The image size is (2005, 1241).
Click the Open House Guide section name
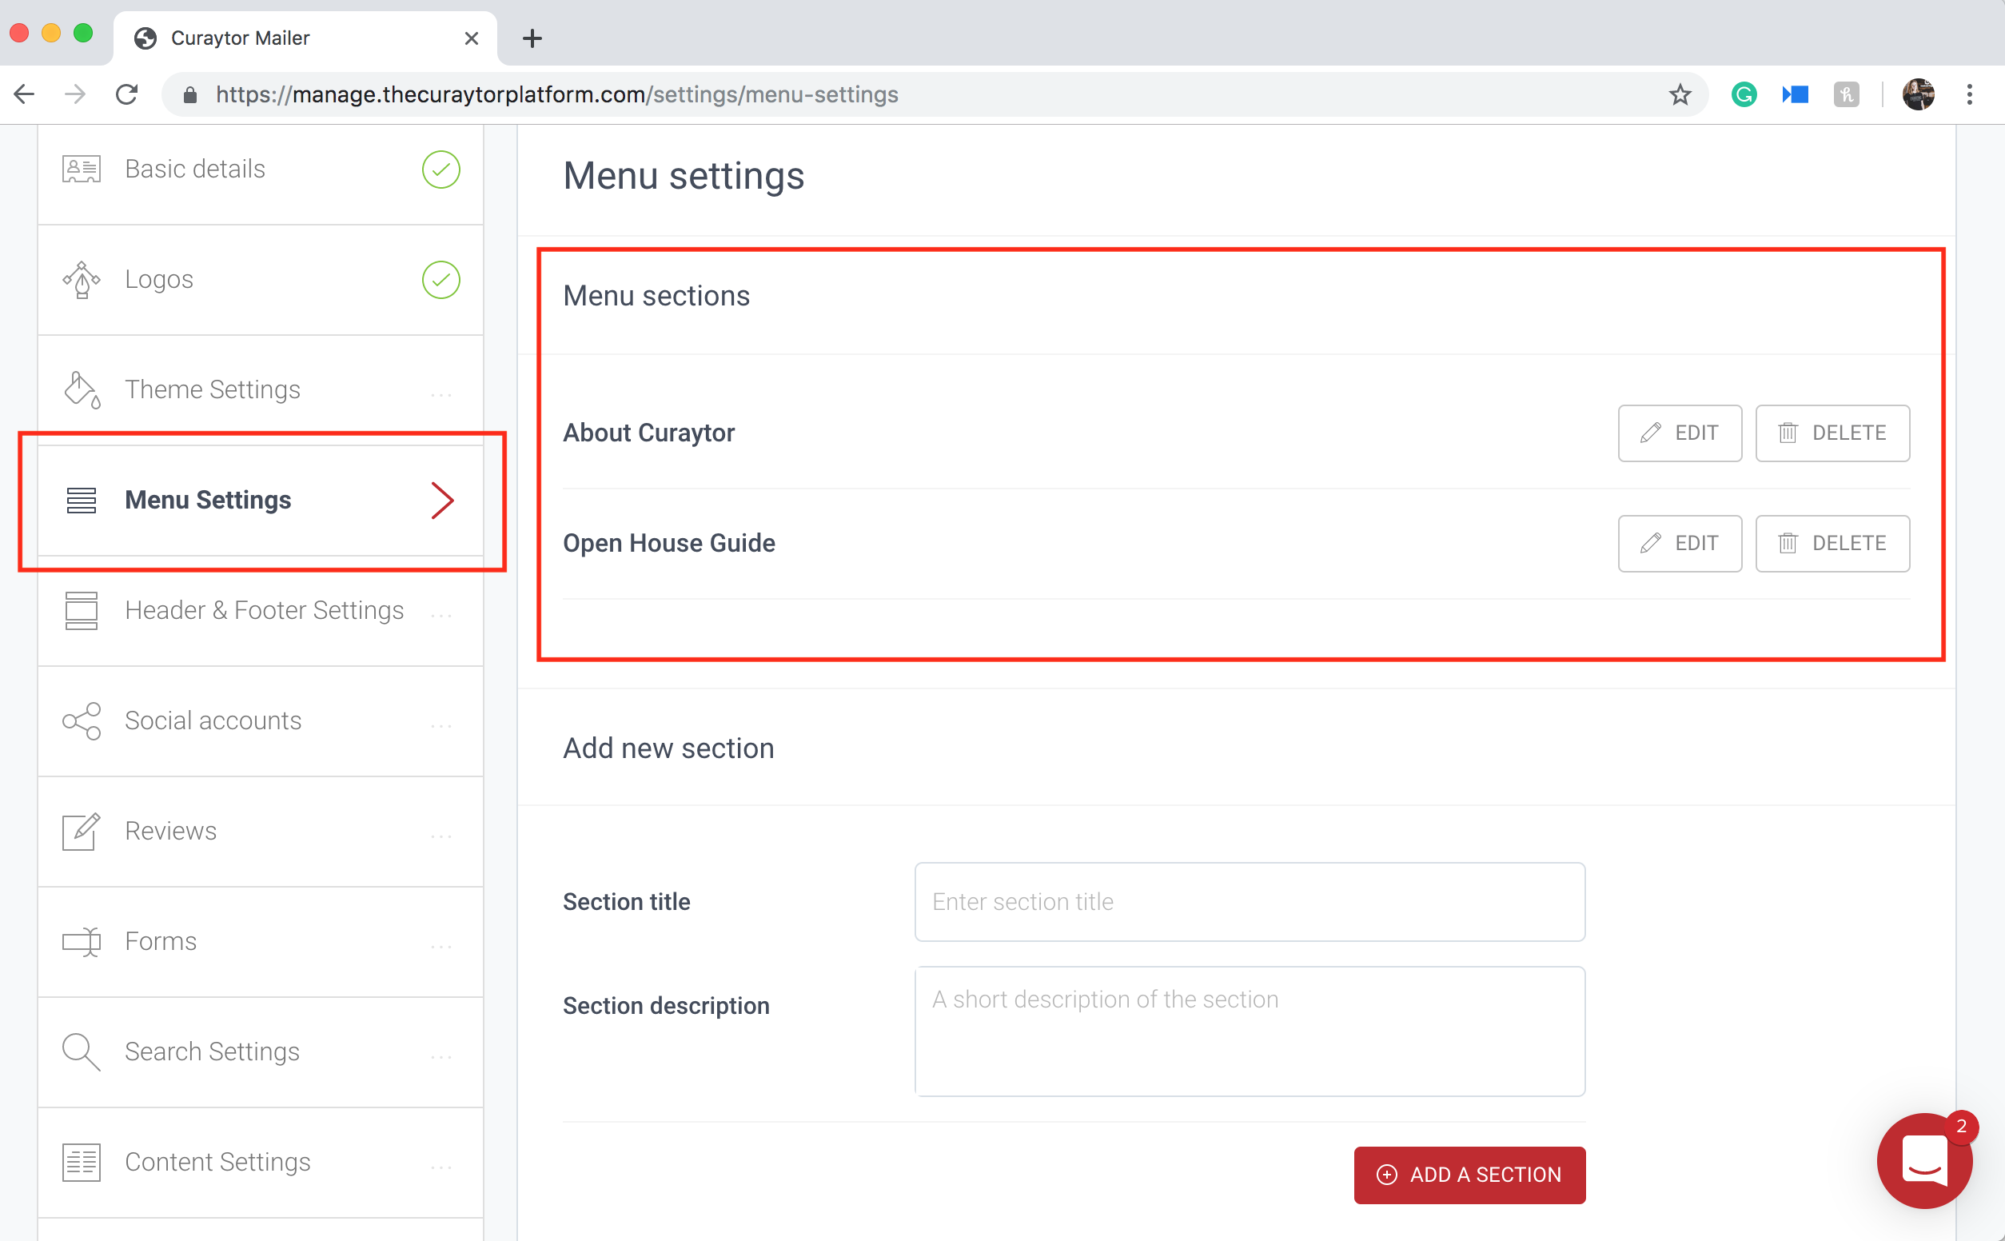point(668,544)
